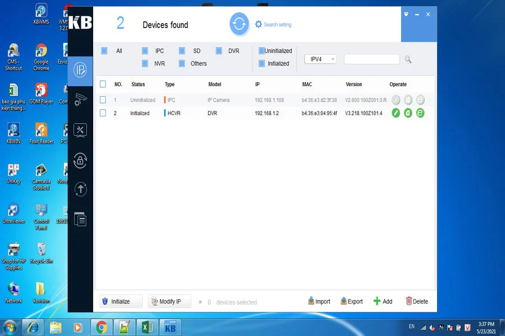
Task: Open KBiVMS desktop shortcut
Action: (41, 13)
